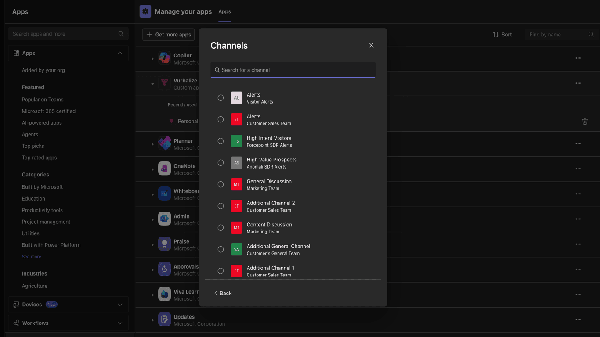Expand the Copilot app row
600x337 pixels.
[152, 59]
